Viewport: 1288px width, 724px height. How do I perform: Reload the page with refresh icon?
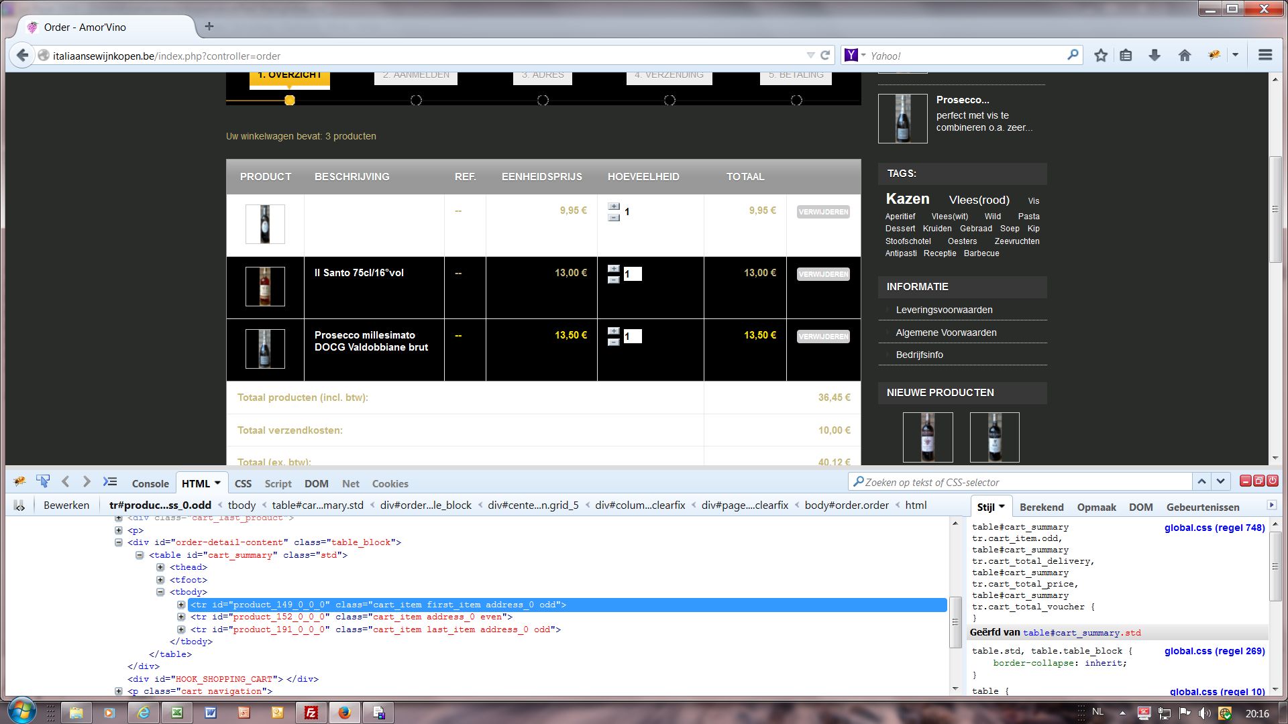825,56
